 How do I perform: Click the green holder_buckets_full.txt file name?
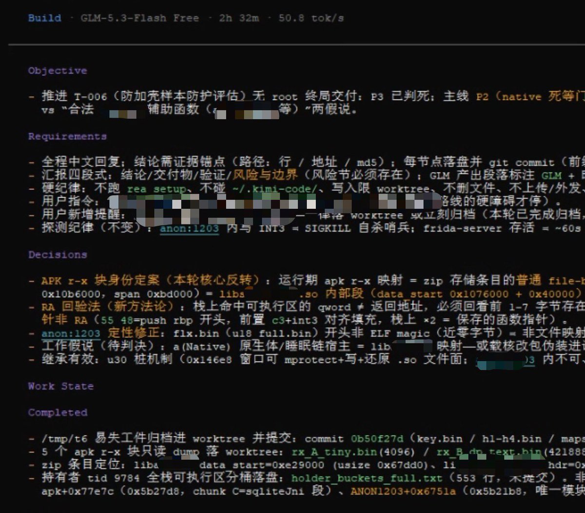click(367, 478)
